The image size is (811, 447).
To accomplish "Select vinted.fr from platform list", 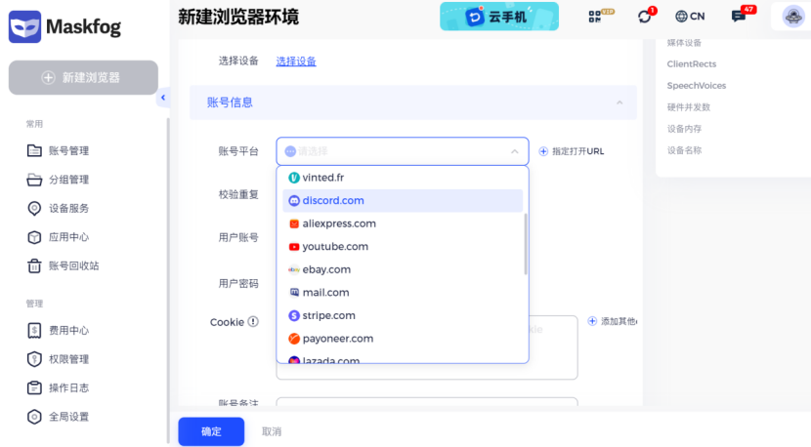I will [403, 178].
